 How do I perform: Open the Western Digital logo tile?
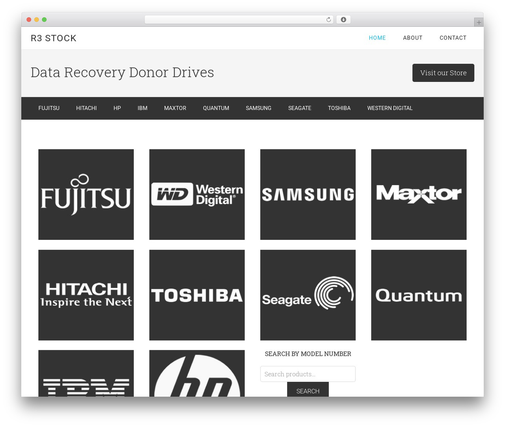pos(197,194)
